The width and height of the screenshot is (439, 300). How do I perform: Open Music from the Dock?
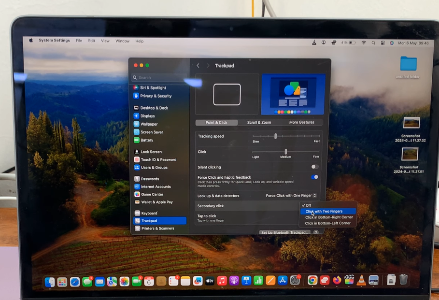click(222, 281)
